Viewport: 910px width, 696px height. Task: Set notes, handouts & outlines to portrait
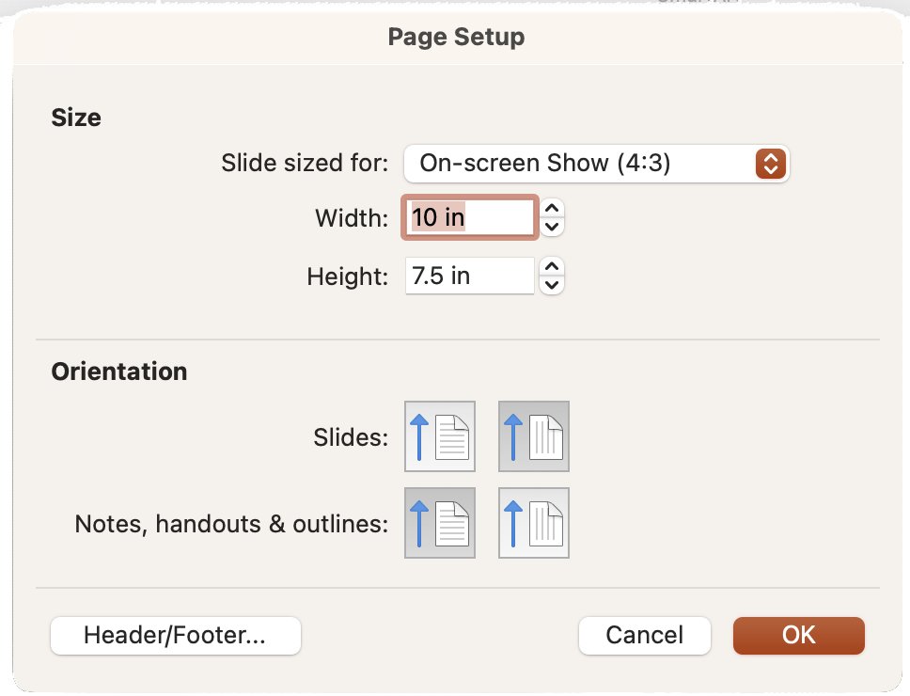pos(439,522)
